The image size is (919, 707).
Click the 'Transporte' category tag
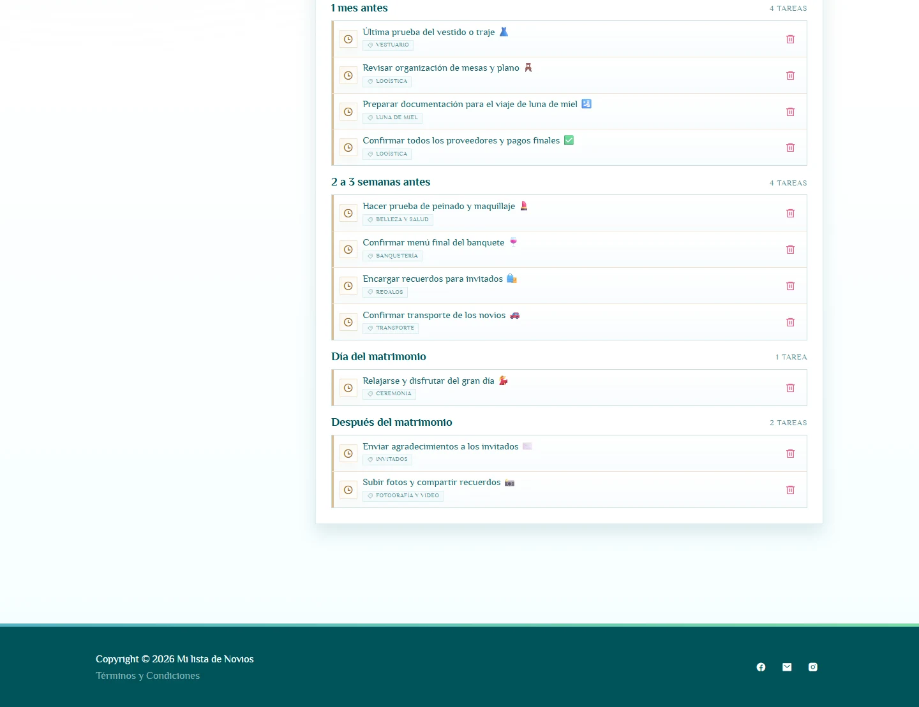391,328
